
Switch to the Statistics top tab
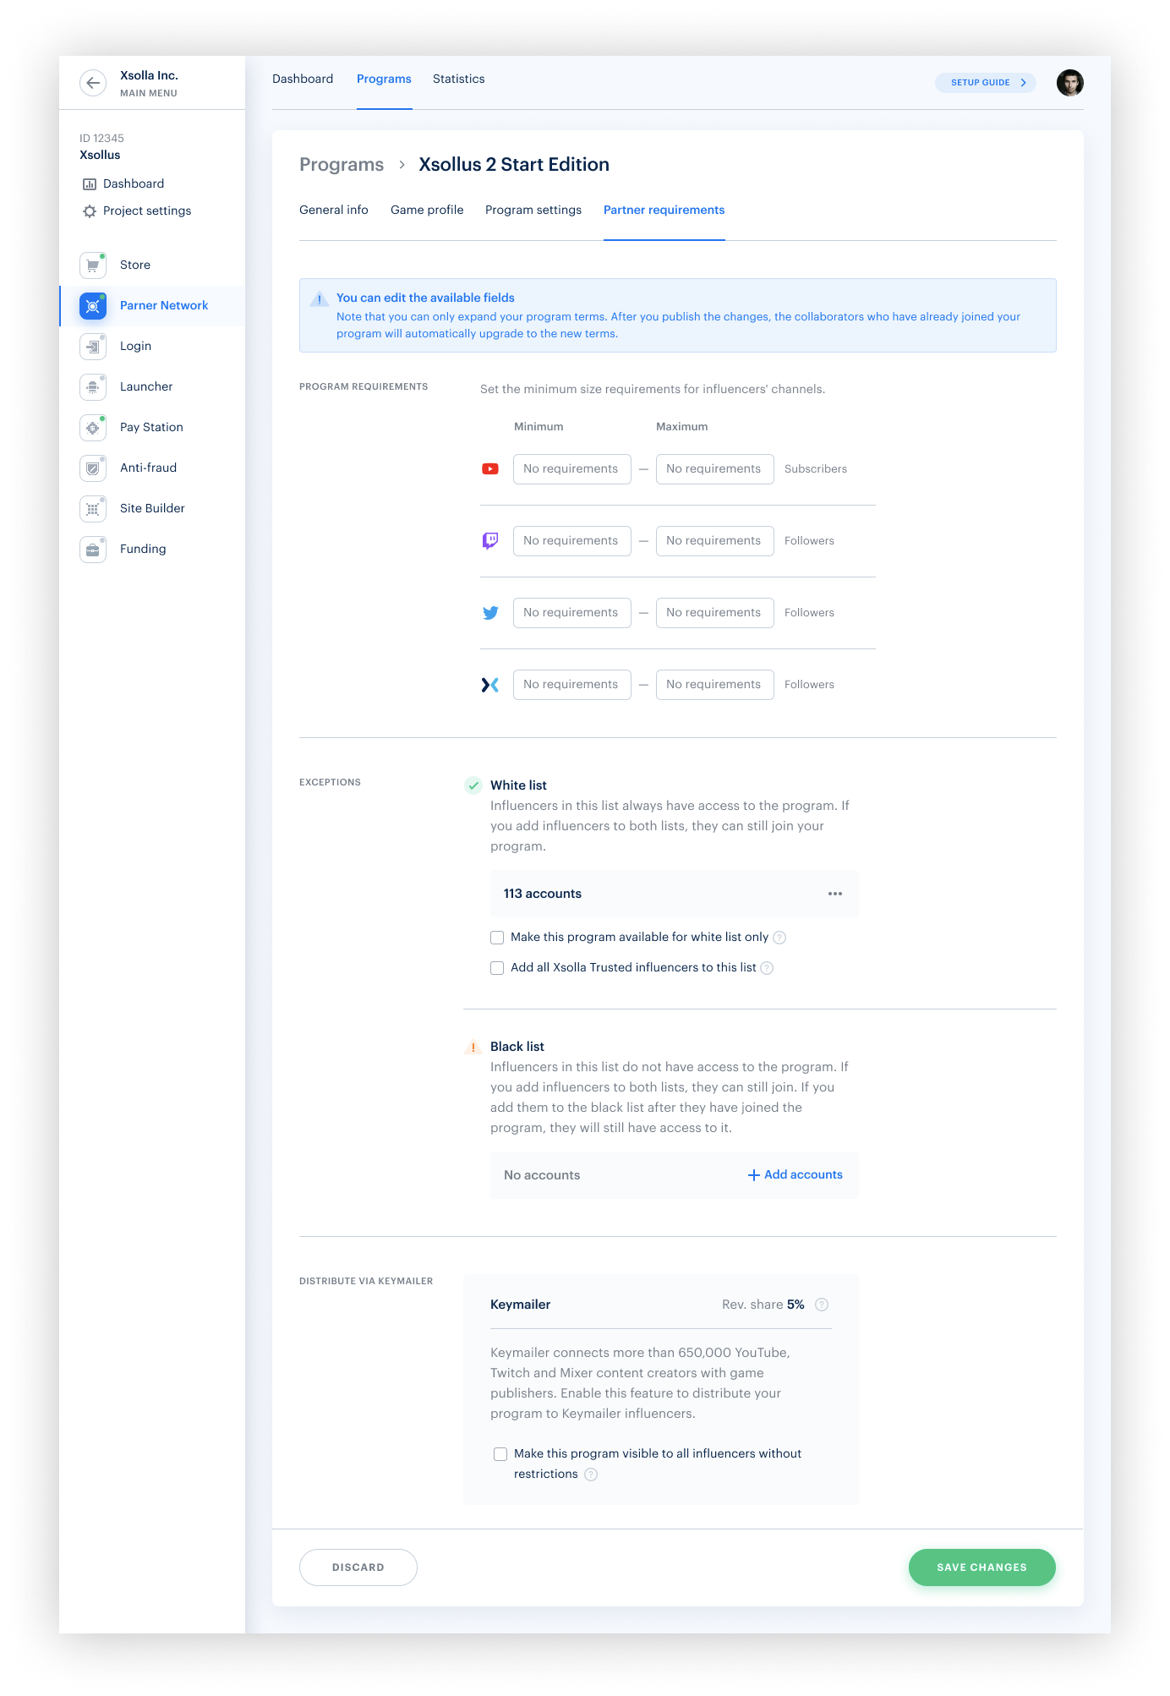click(x=459, y=79)
